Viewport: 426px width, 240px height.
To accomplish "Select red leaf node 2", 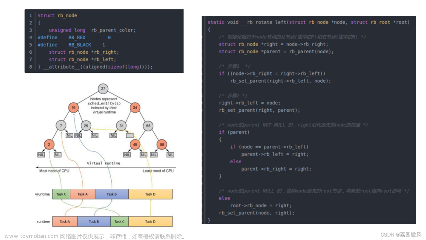I will point(49,145).
